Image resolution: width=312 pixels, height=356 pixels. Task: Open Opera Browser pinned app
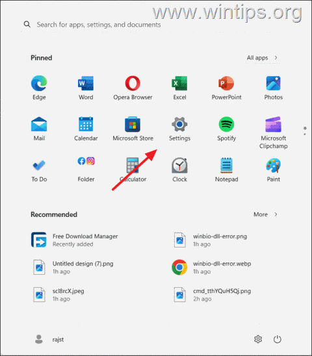click(x=133, y=88)
